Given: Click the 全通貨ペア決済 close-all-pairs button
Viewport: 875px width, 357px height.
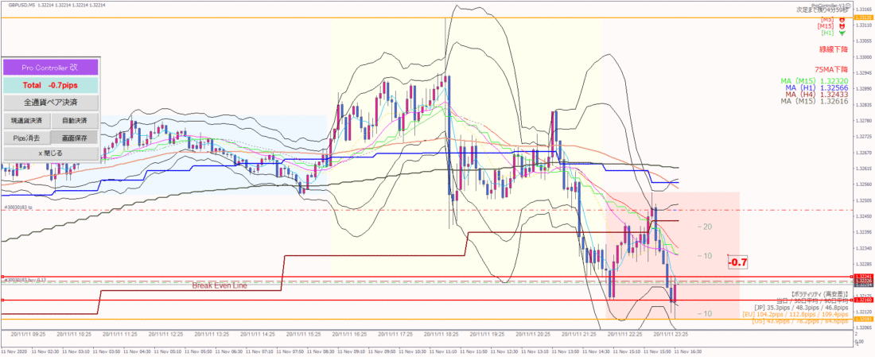Looking at the screenshot, I should pos(51,103).
